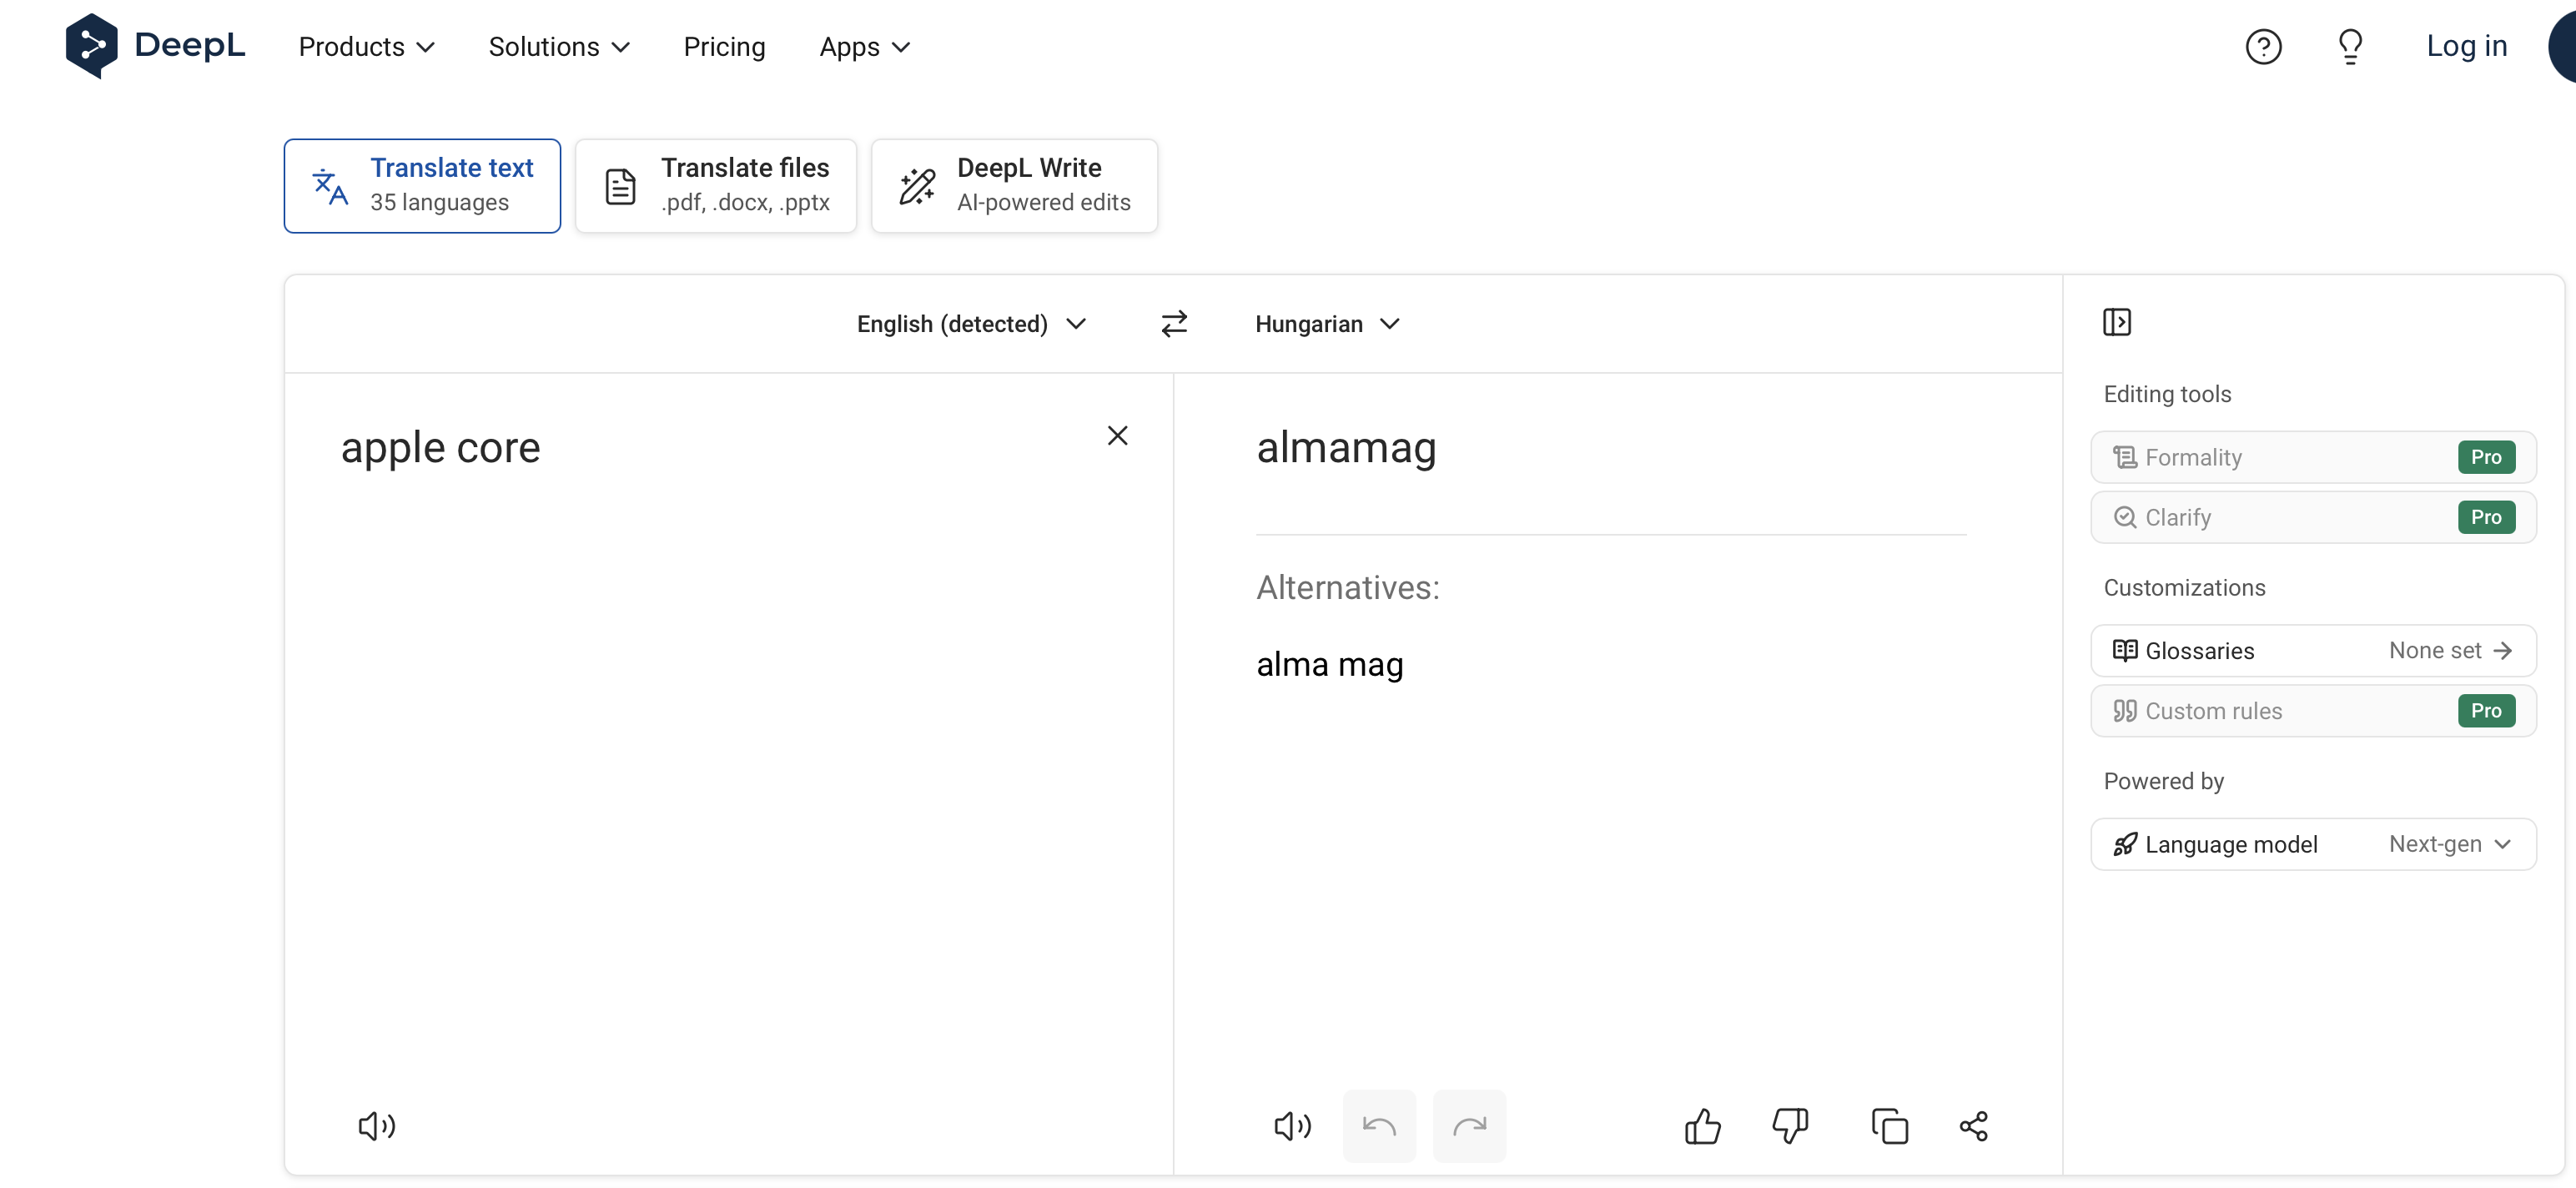
Task: Listen to the source text audio
Action: 377,1126
